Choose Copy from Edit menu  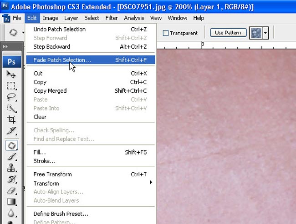pos(91,82)
